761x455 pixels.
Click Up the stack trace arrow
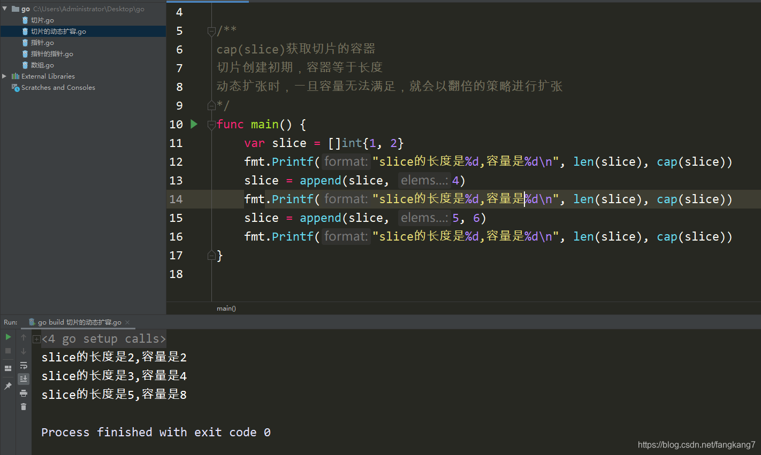24,337
